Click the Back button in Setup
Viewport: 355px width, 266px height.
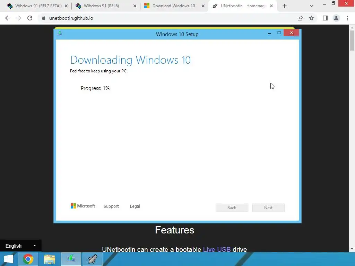[x=232, y=208]
